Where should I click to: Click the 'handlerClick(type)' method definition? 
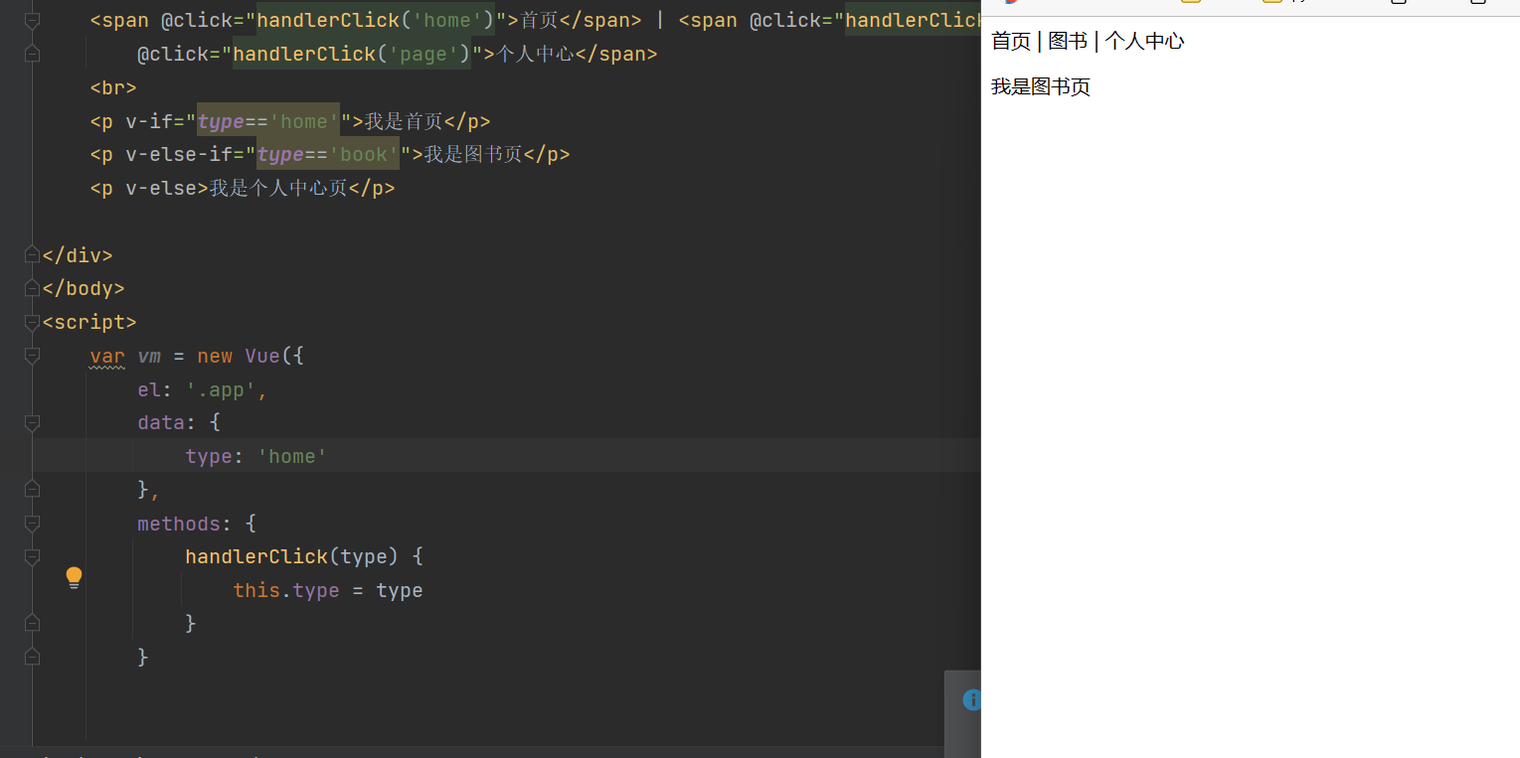click(292, 556)
